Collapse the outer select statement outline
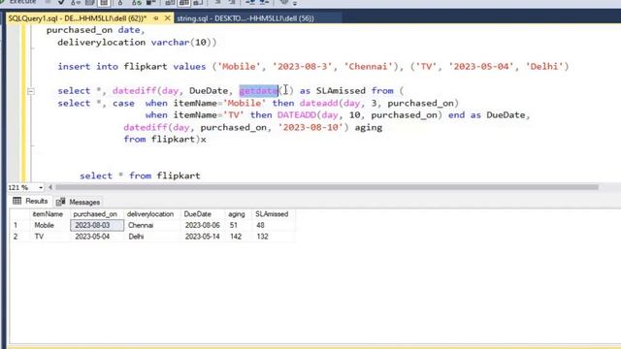 coord(31,91)
